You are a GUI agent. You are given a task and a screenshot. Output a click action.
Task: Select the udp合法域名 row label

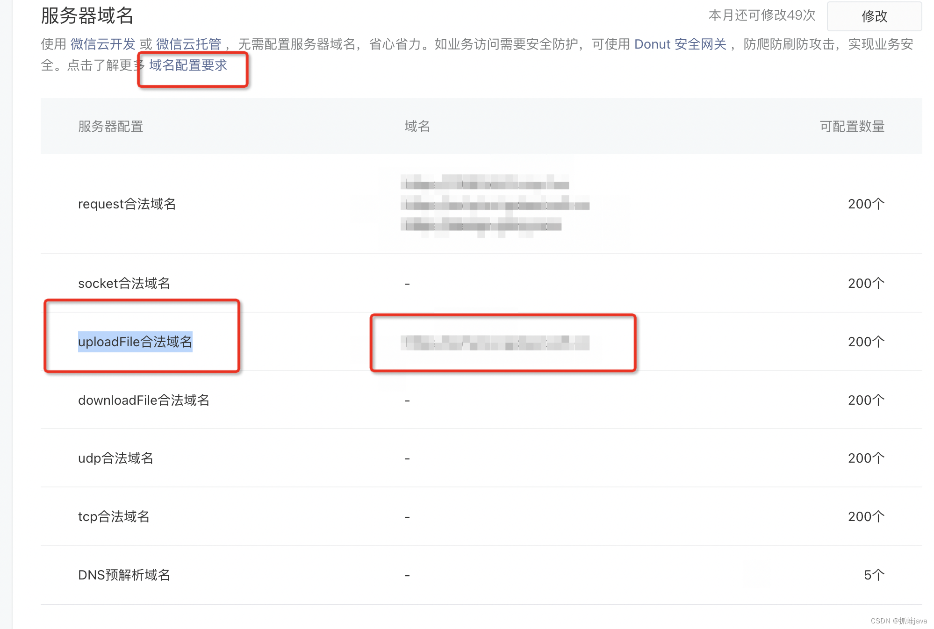point(115,458)
